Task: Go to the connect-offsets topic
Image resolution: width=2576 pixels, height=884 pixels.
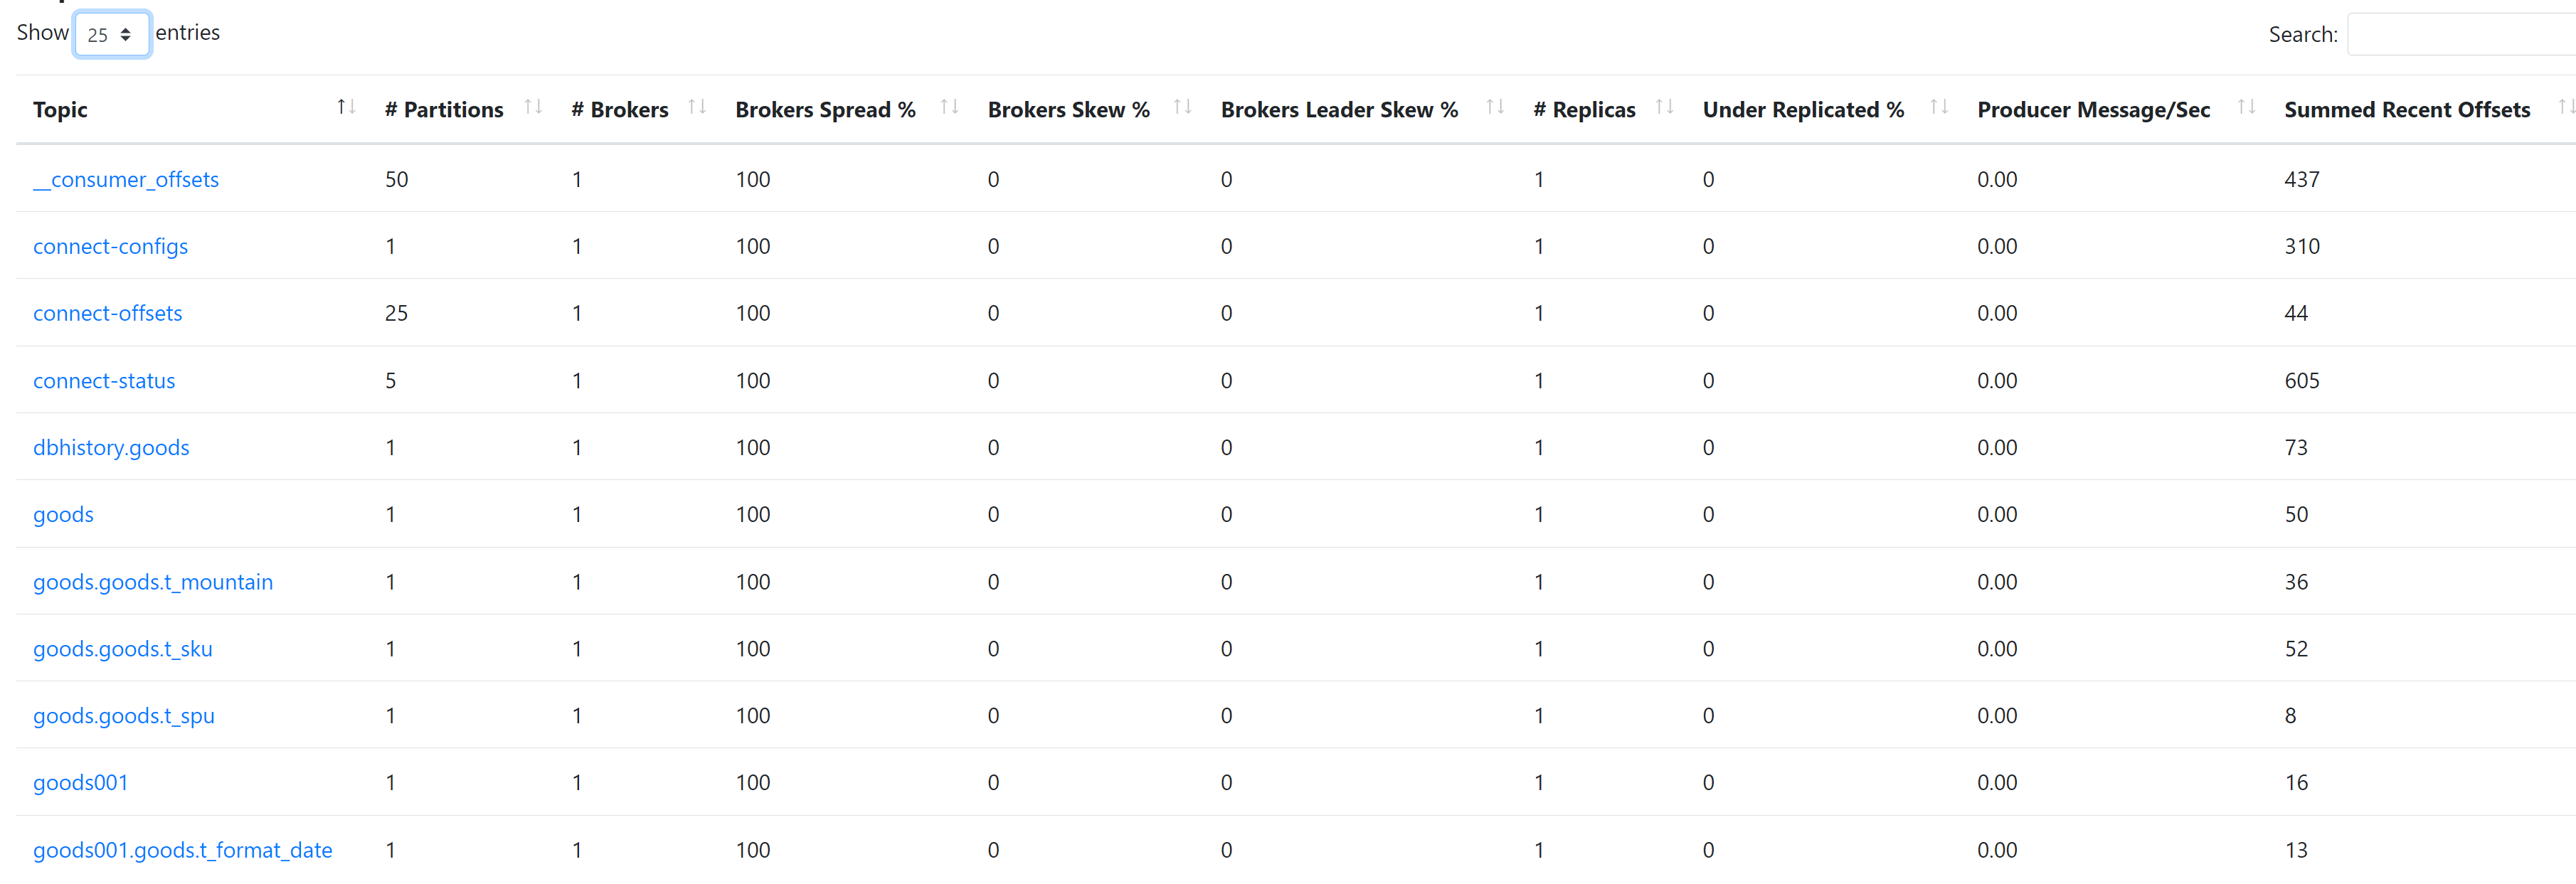Action: click(x=107, y=314)
